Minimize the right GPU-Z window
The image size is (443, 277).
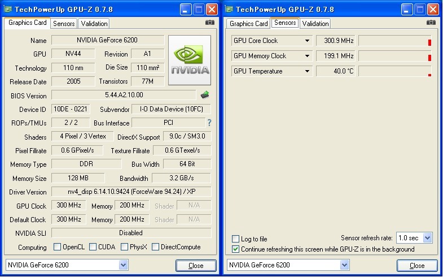click(x=406, y=10)
